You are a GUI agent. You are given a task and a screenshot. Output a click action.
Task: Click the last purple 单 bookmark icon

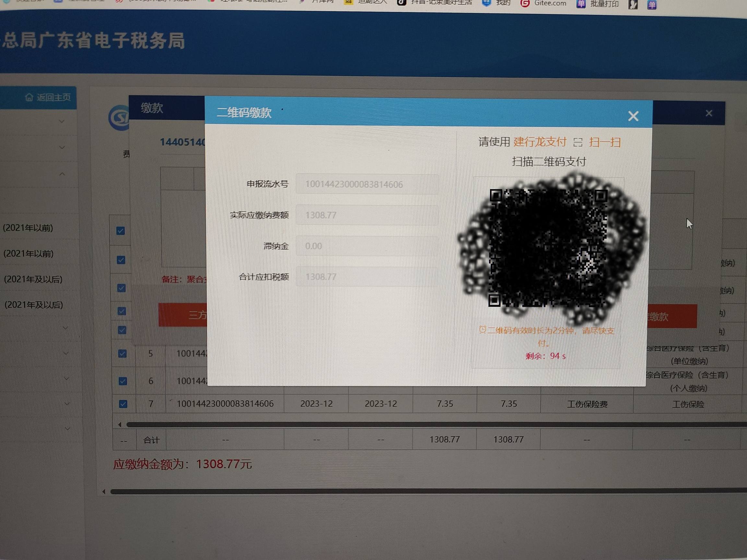click(652, 5)
